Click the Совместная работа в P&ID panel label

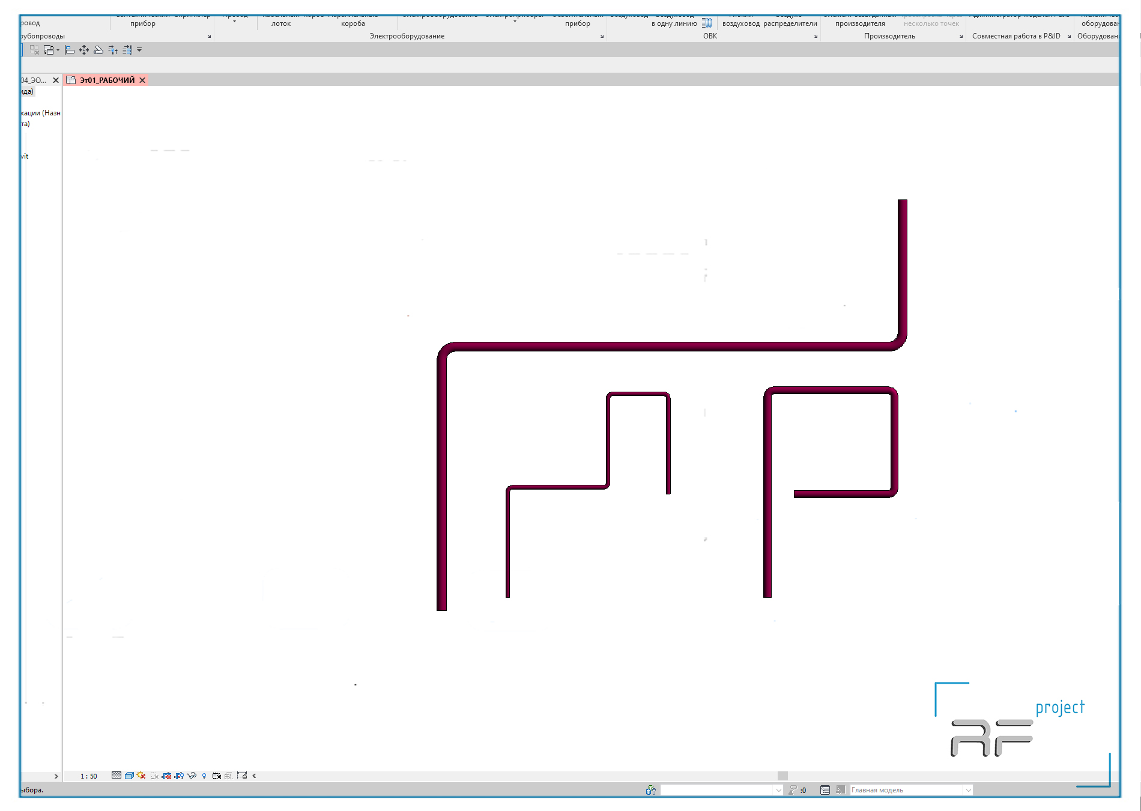click(1016, 36)
